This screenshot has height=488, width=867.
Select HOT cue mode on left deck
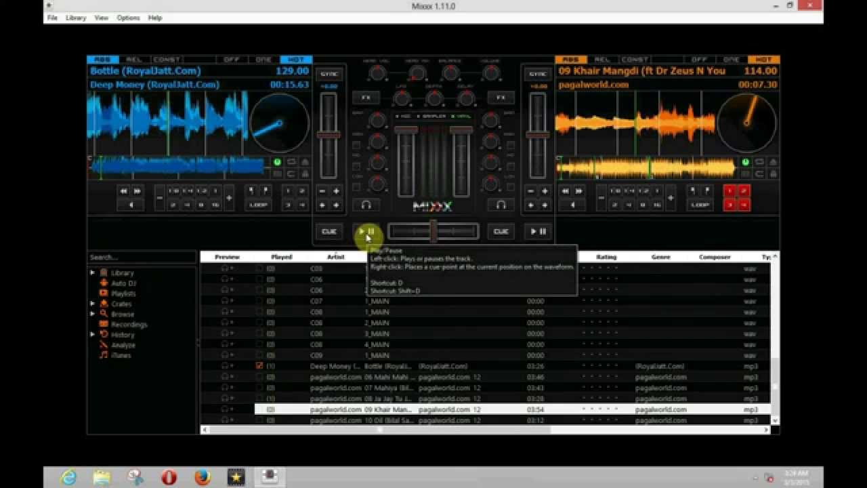[x=296, y=60]
